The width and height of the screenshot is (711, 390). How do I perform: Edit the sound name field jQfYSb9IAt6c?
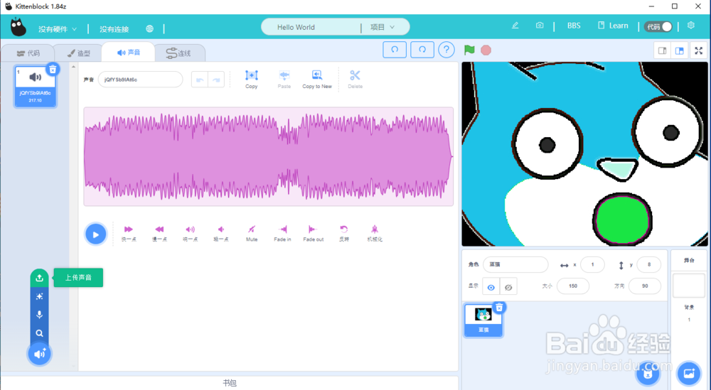point(141,80)
